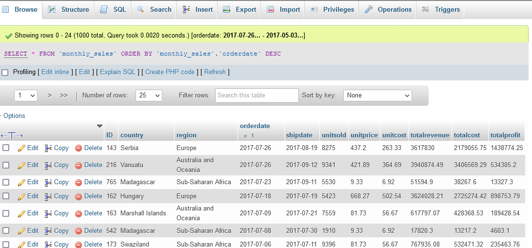
Task: Toggle the Profiling checkbox
Action: (5, 73)
